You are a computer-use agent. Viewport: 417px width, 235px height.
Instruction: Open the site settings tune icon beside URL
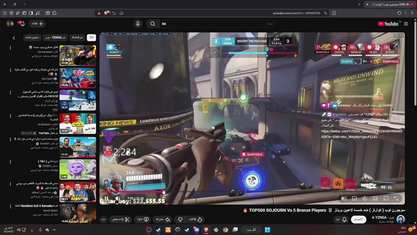click(x=325, y=13)
